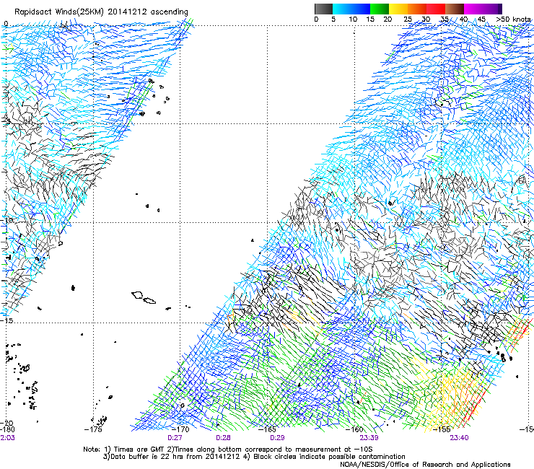This screenshot has width=534, height=469.
Task: Click the longitude label '-180'
Action: pyautogui.click(x=7, y=429)
